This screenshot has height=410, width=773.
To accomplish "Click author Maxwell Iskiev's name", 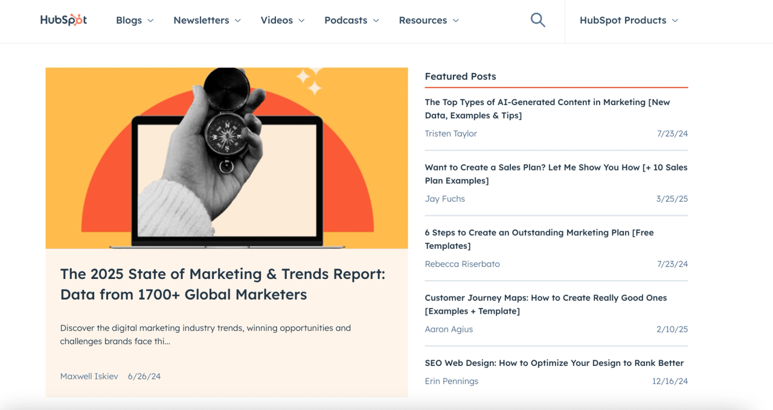I will [89, 376].
